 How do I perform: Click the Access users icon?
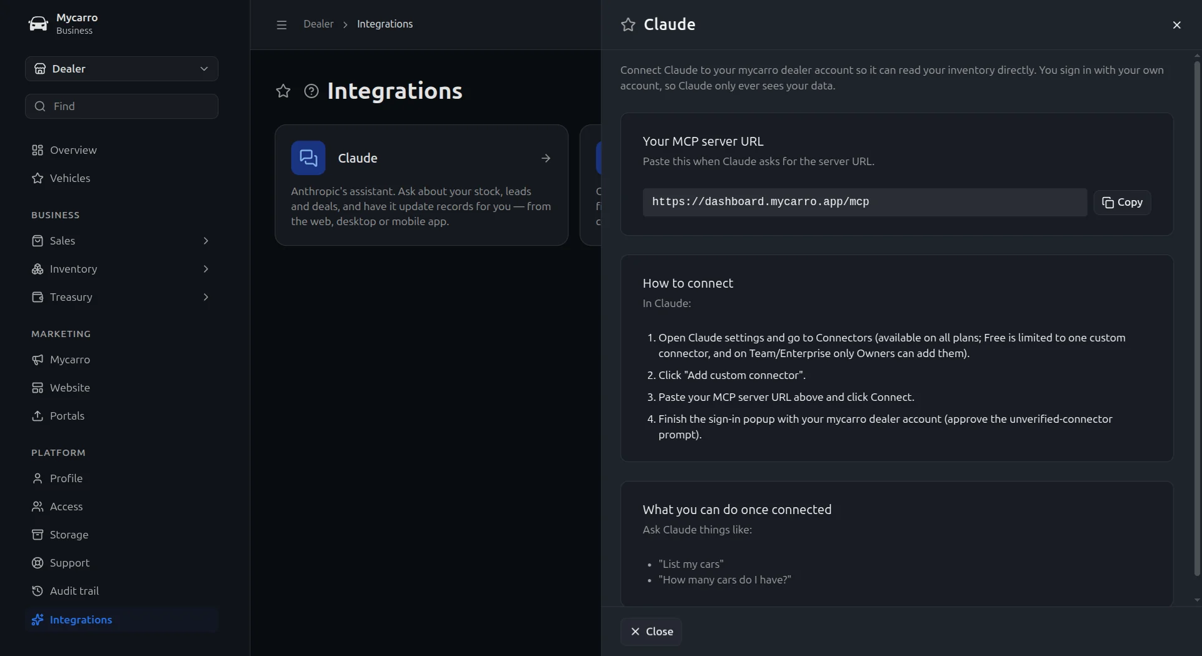(38, 507)
